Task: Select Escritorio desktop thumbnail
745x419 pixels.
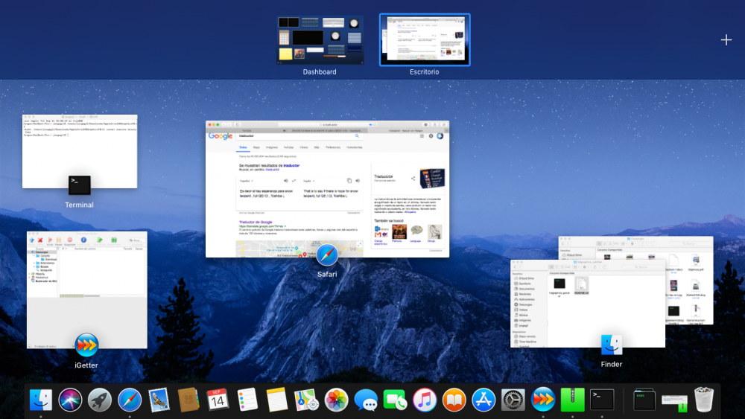Action: pyautogui.click(x=425, y=40)
